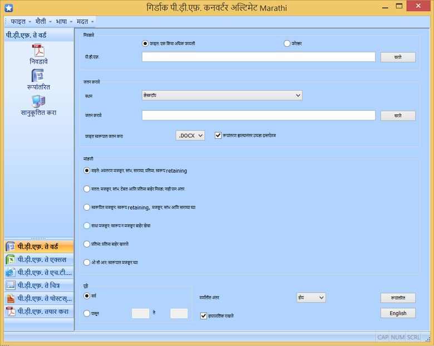Viewport: 434px width, 346px height.
Task: Click the resize grip in status bar corner
Action: click(x=428, y=339)
